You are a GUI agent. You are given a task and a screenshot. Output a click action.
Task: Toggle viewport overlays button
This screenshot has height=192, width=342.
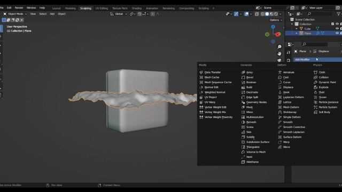click(x=246, y=14)
